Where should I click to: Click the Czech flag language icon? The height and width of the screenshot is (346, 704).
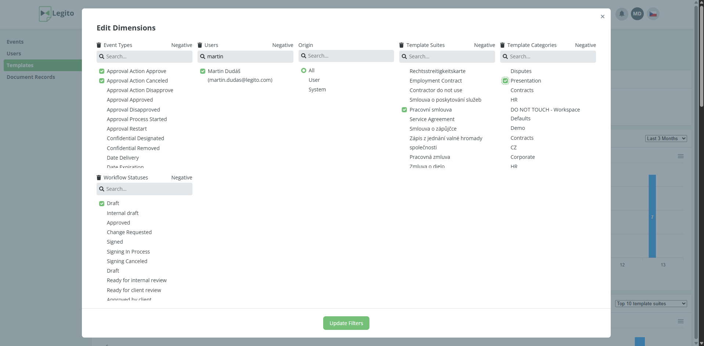tap(653, 14)
